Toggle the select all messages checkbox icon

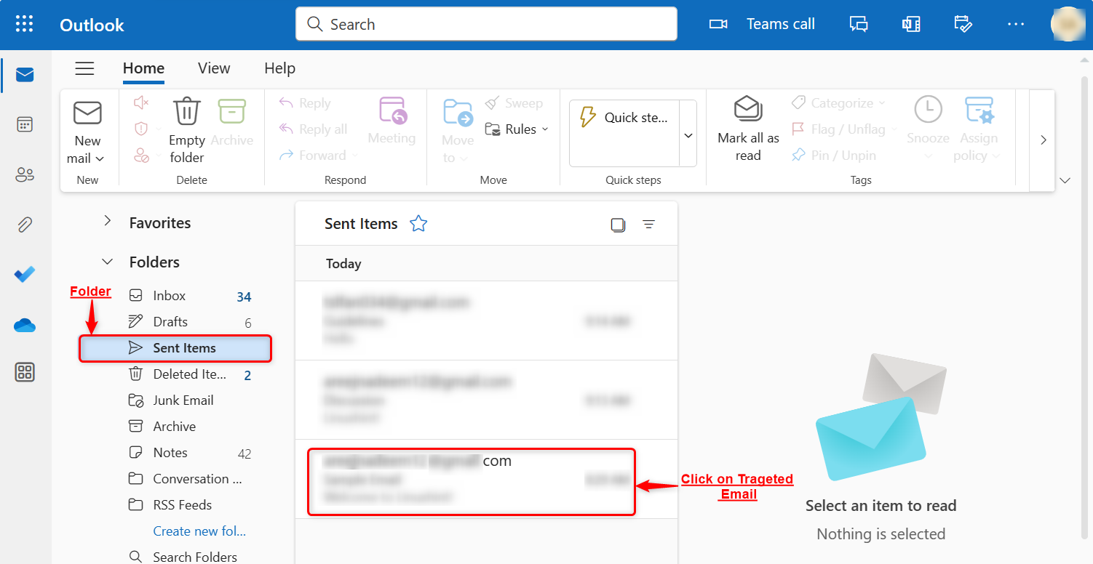pos(618,225)
